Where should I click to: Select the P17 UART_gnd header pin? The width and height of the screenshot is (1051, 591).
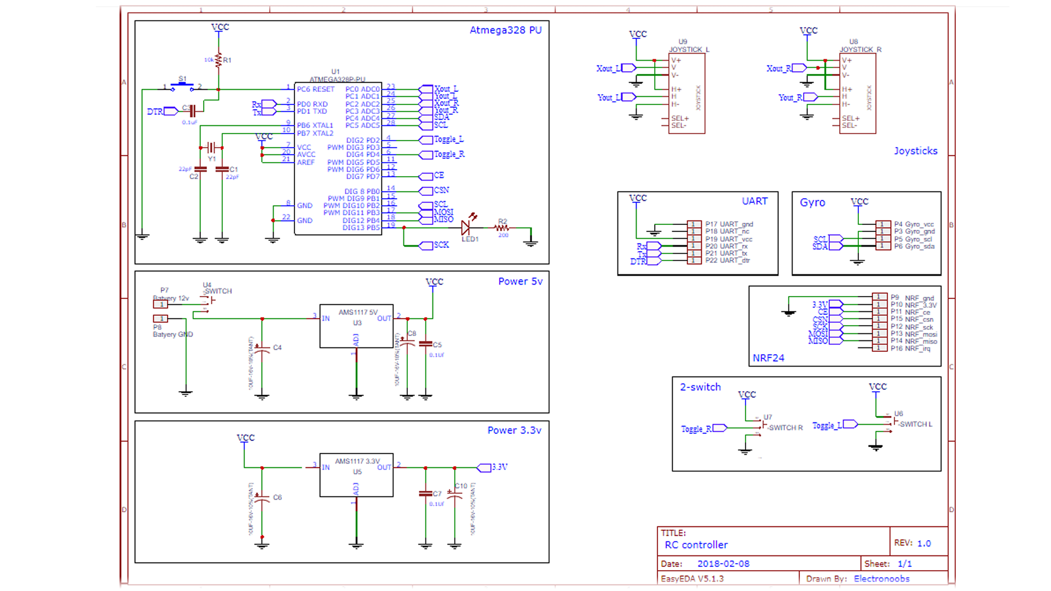(x=694, y=224)
